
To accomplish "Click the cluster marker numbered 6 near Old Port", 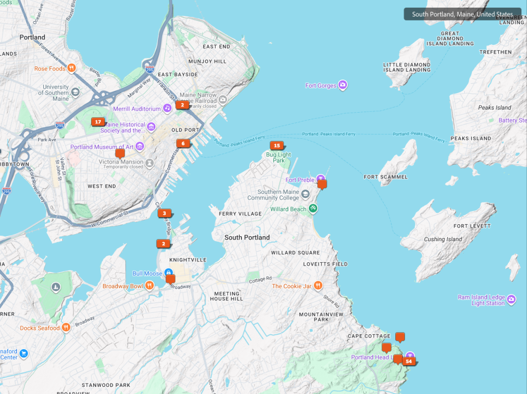I will [x=183, y=144].
